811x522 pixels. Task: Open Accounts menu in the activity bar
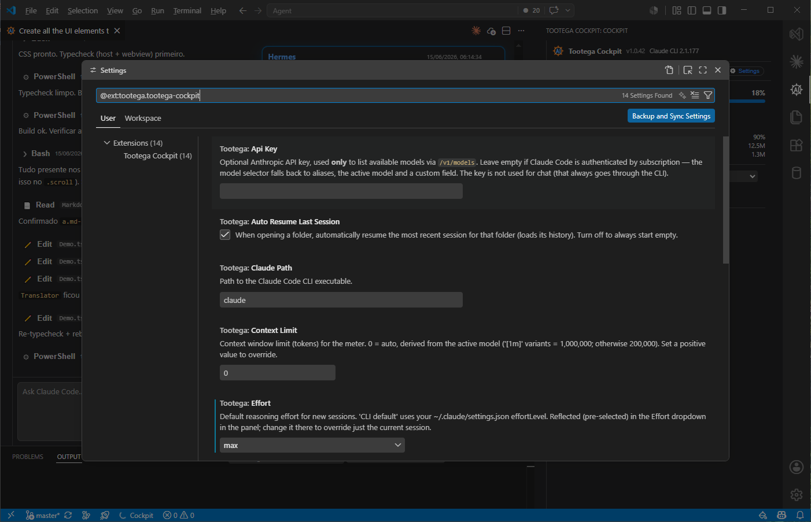coord(797,467)
